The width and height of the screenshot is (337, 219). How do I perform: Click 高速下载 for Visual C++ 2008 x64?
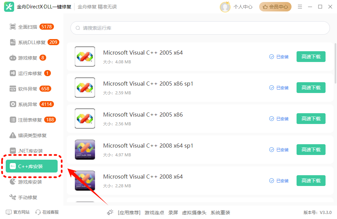click(x=311, y=181)
